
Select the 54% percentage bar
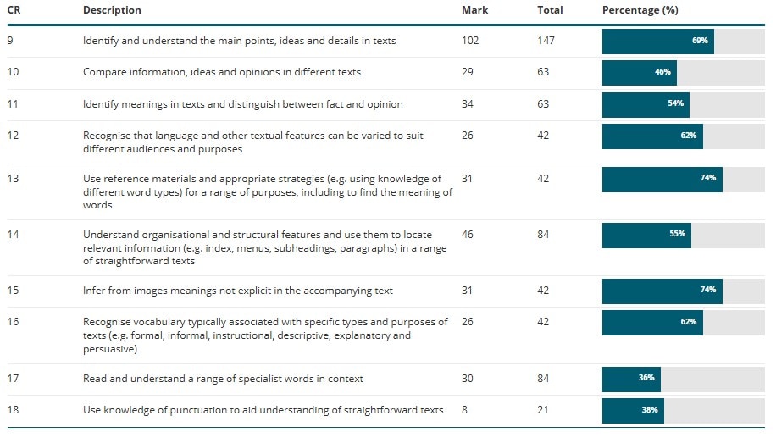pos(683,104)
